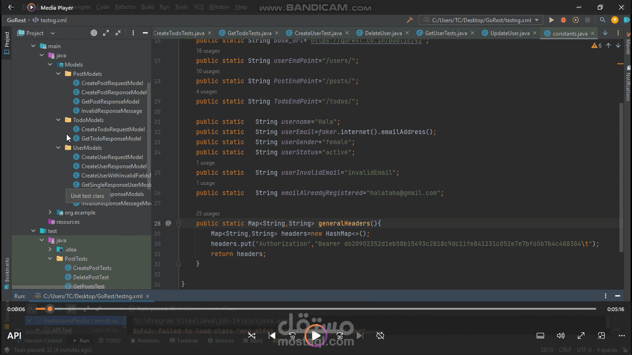The image size is (632, 355).
Task: Open Run panel options kebab menu
Action: (606, 296)
